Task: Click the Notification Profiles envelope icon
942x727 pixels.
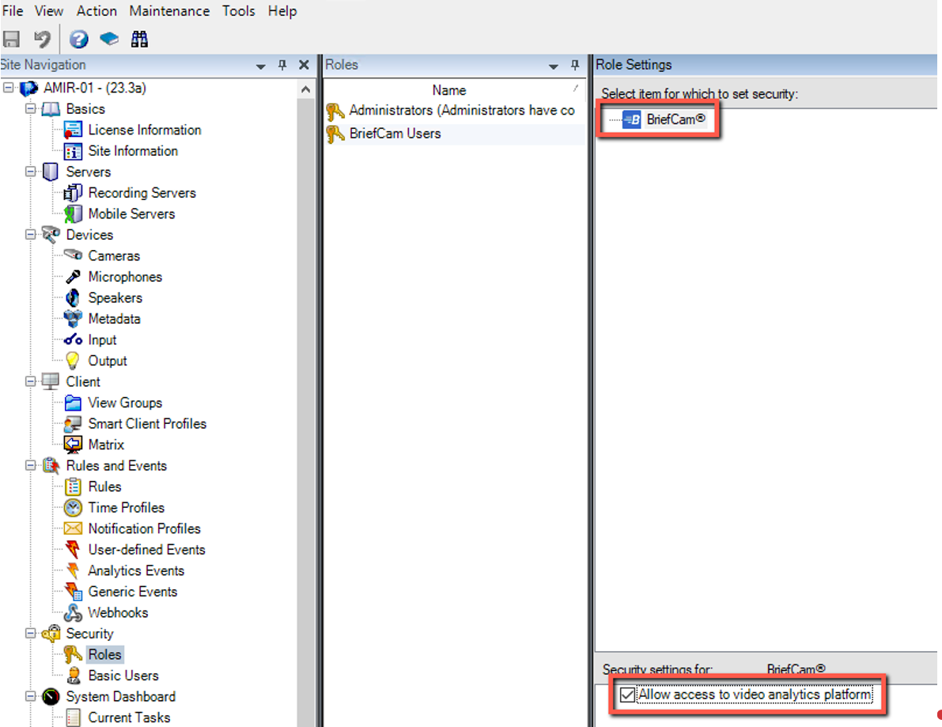Action: [x=73, y=528]
